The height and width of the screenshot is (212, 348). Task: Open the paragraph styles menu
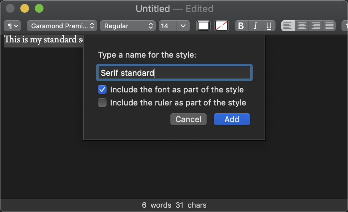[x=12, y=26]
